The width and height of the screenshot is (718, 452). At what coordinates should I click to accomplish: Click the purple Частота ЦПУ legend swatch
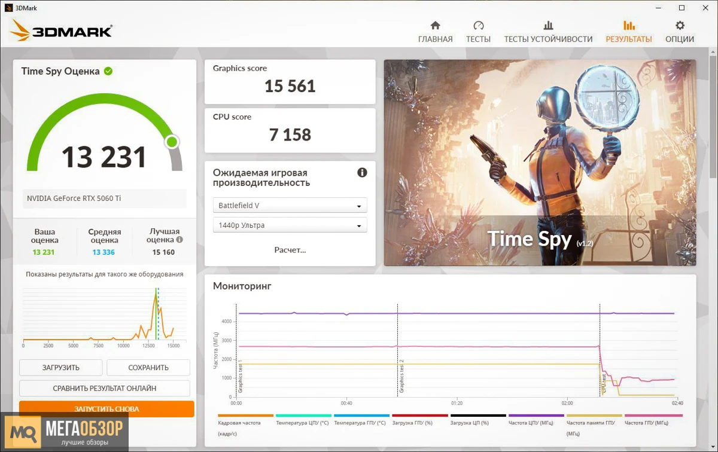[536, 416]
